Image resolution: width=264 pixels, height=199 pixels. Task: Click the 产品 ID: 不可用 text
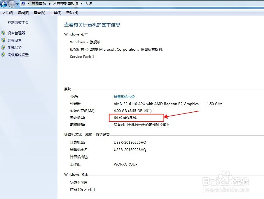click(x=82, y=190)
